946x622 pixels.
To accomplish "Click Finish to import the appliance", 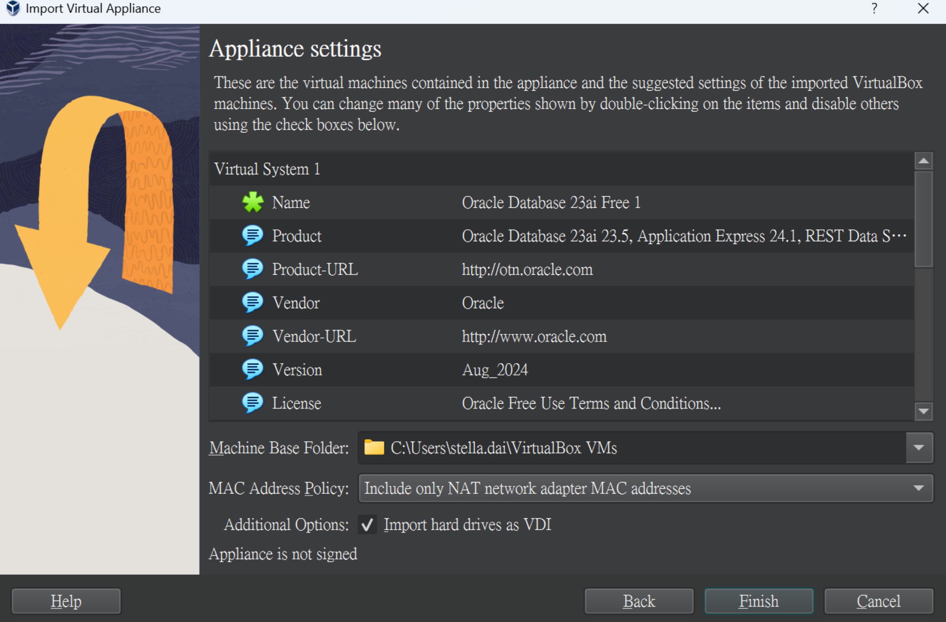I will coord(759,602).
